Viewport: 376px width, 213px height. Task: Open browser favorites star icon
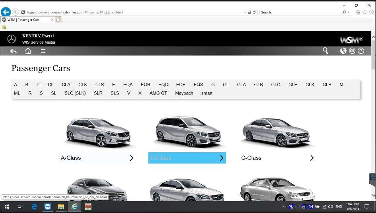tap(365, 12)
